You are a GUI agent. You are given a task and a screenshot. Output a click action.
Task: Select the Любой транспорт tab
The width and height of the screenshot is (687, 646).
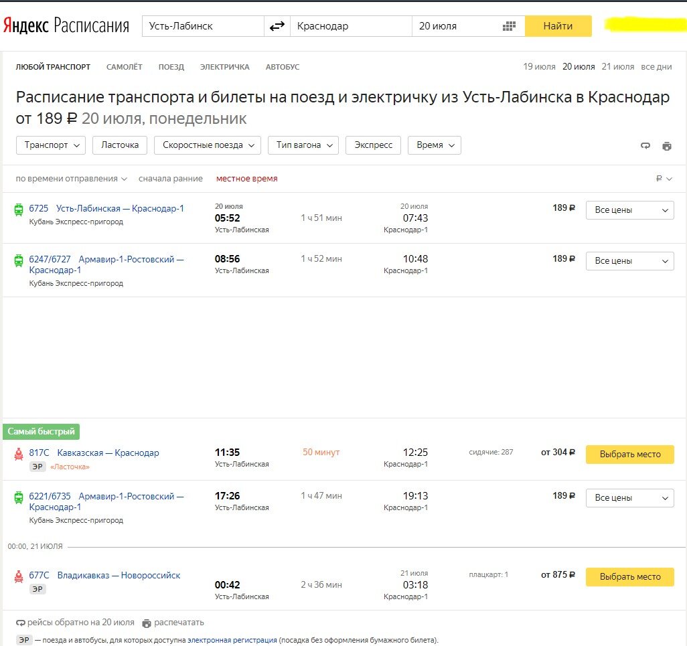(x=53, y=67)
